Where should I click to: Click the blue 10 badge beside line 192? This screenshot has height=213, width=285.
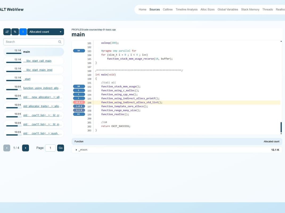click(78, 86)
